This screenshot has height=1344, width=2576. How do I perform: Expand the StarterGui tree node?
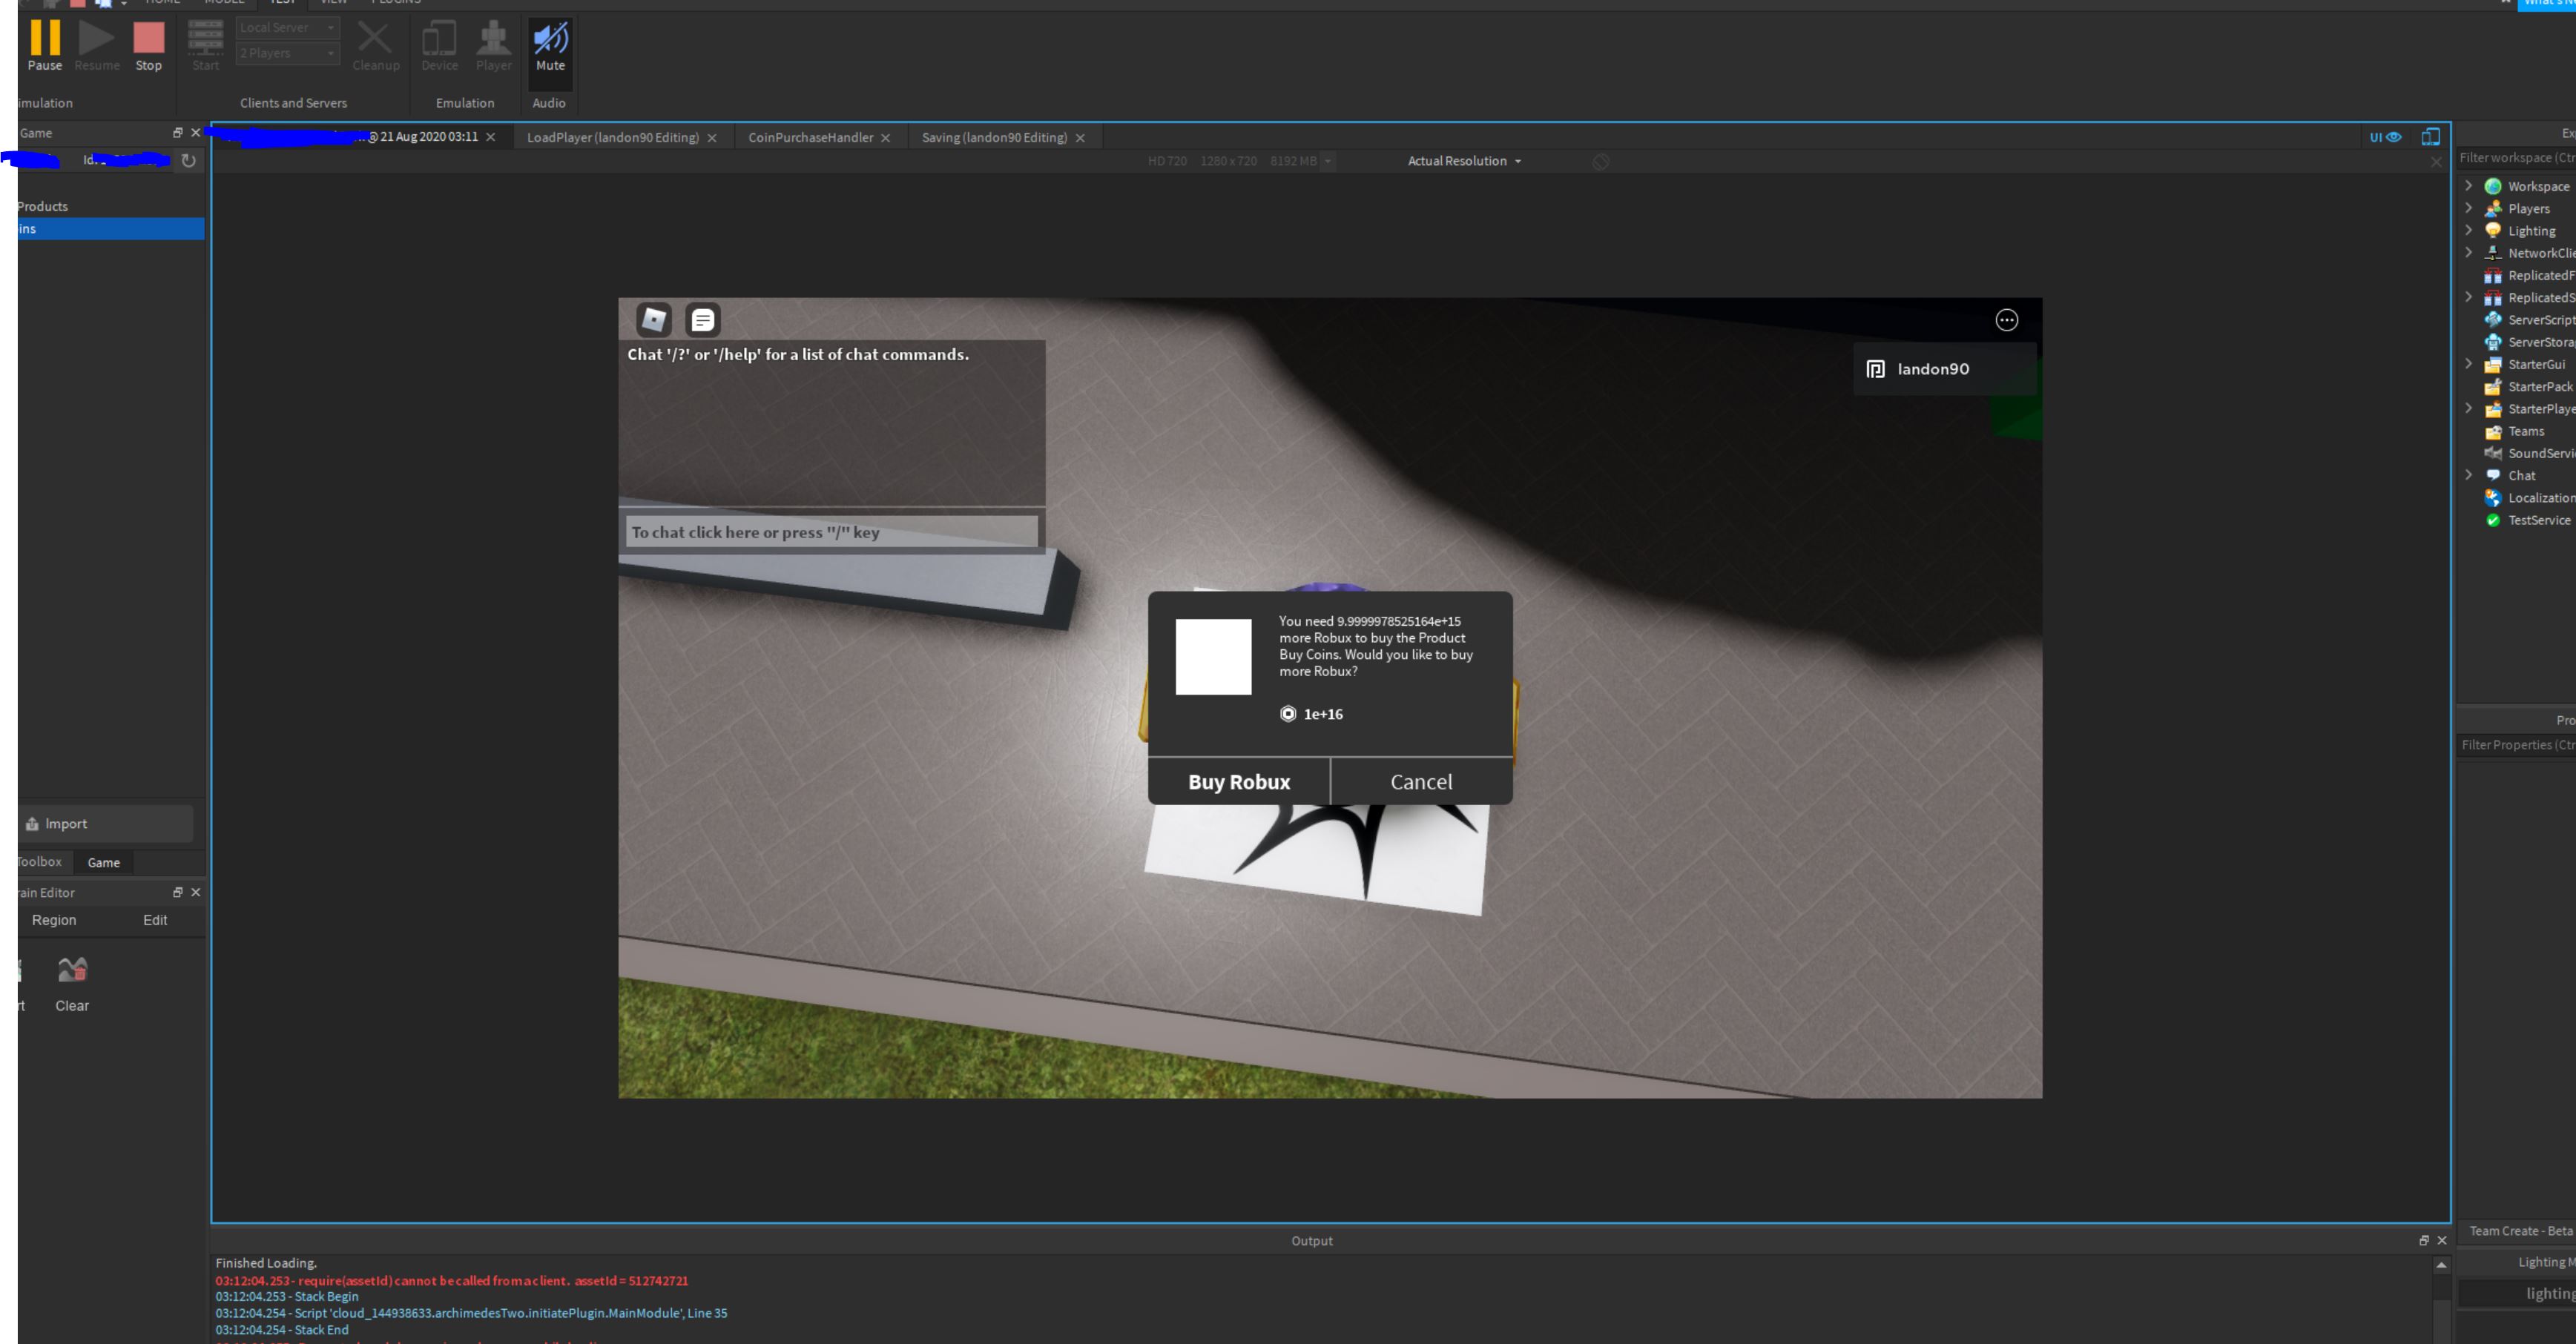[x=2468, y=364]
